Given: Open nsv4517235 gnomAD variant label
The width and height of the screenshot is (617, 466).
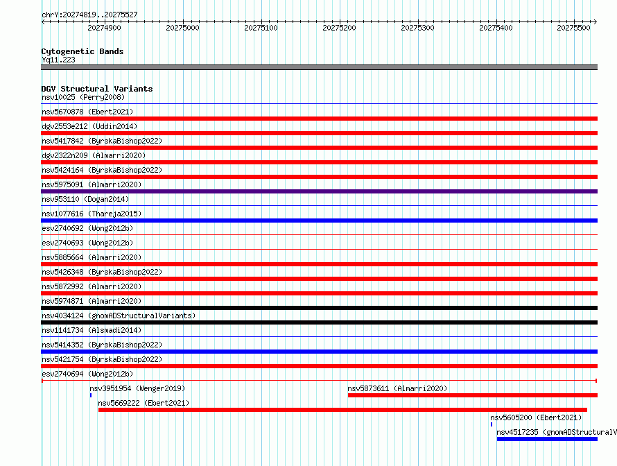Looking at the screenshot, I should 557,432.
